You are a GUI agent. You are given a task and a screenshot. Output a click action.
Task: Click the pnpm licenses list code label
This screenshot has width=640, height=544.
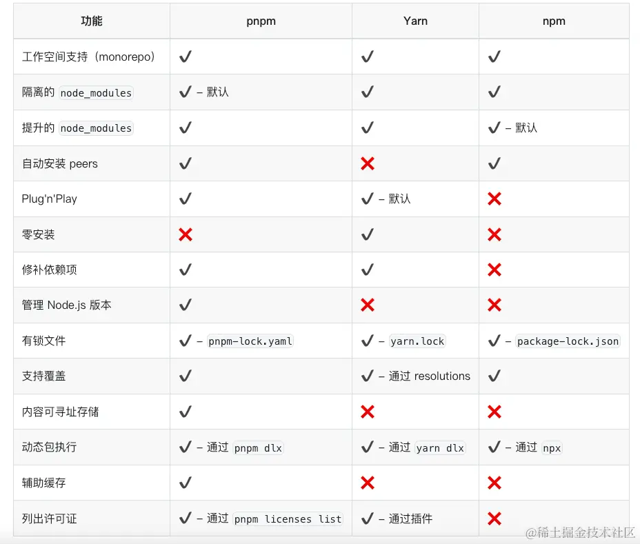click(x=288, y=518)
